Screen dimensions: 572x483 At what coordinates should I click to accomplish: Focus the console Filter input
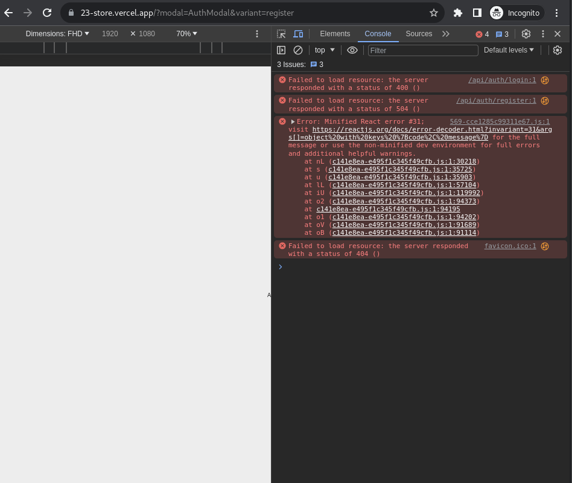click(423, 50)
